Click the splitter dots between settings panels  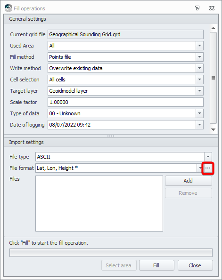tap(111, 136)
